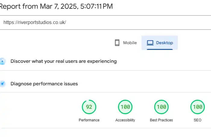Click the blue underline beneath Desktop tab

(159, 49)
